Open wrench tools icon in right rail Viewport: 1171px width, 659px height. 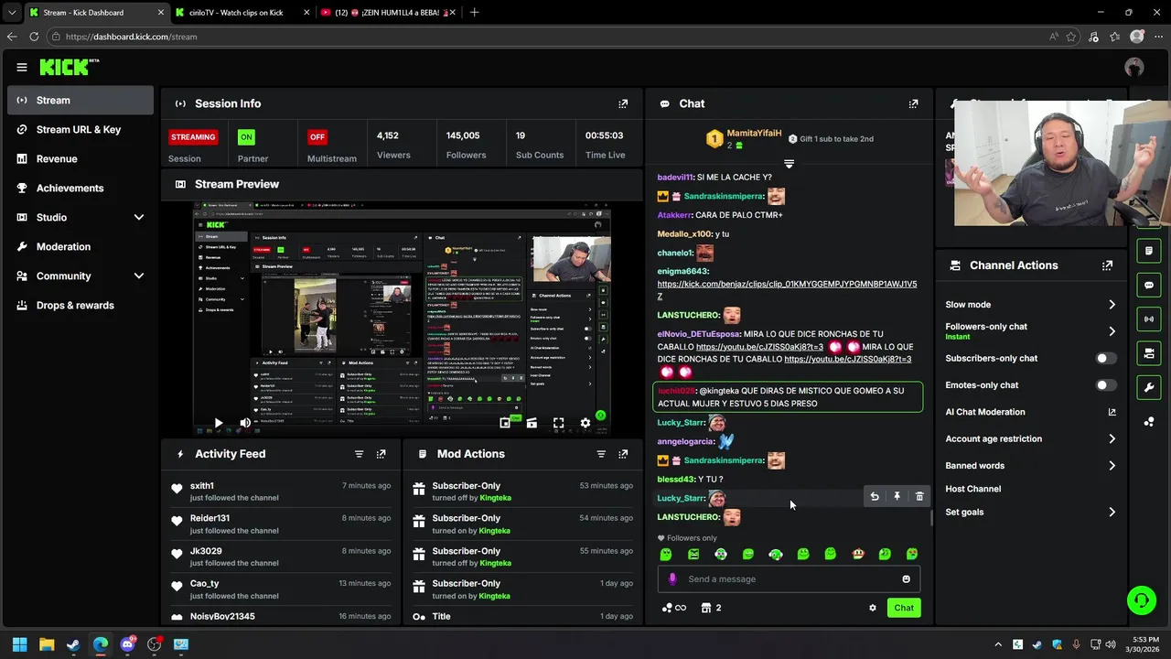coord(1149,387)
